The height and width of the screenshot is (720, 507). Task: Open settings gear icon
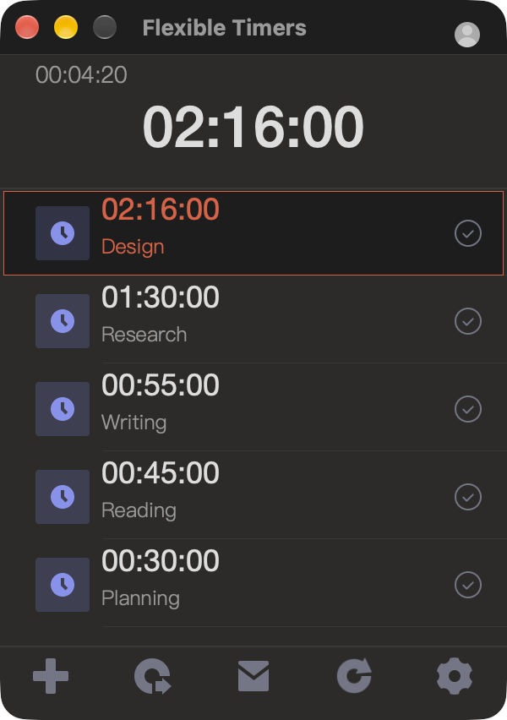coord(455,676)
